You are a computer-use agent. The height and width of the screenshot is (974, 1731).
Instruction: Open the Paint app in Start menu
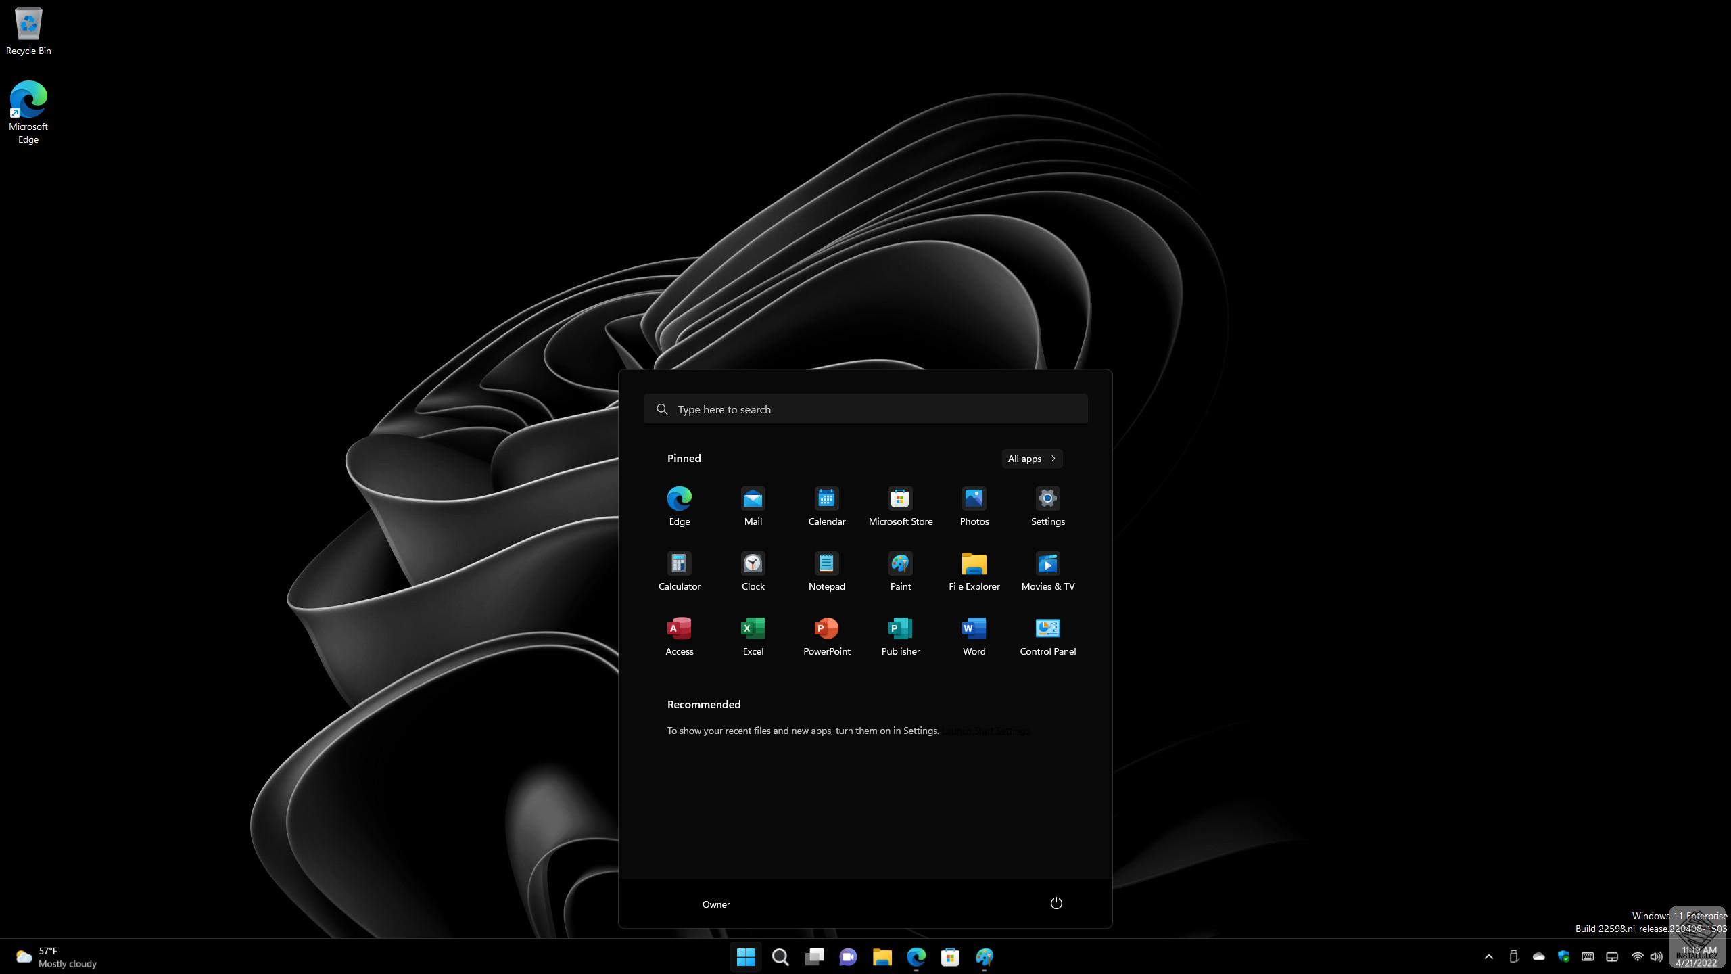point(900,571)
